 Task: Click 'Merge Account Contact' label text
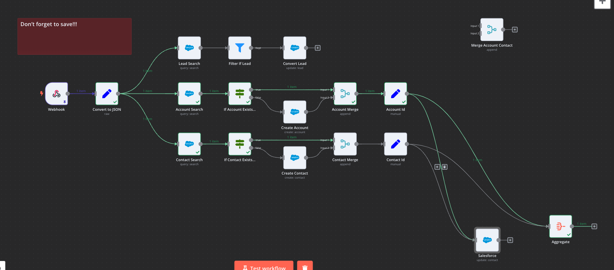tap(492, 45)
